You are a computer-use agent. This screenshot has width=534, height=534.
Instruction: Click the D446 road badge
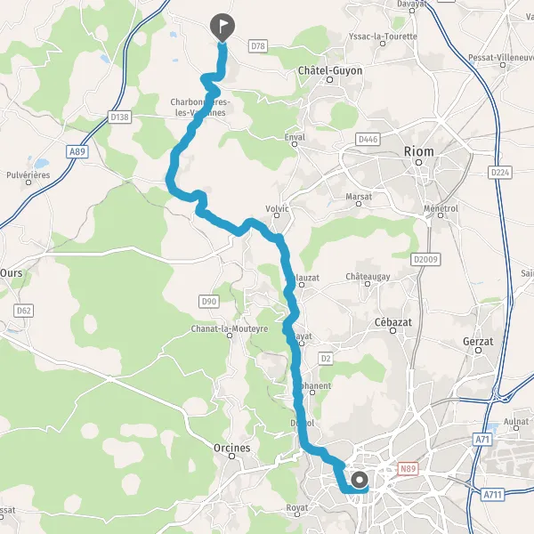point(368,139)
